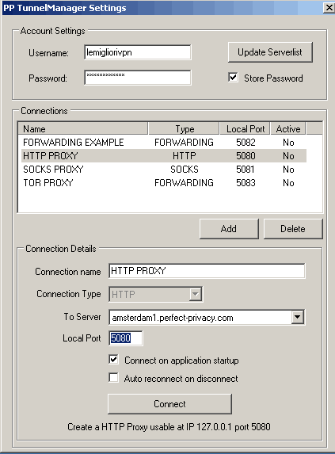The width and height of the screenshot is (335, 454).
Task: Click the Password input field
Action: tap(138, 78)
